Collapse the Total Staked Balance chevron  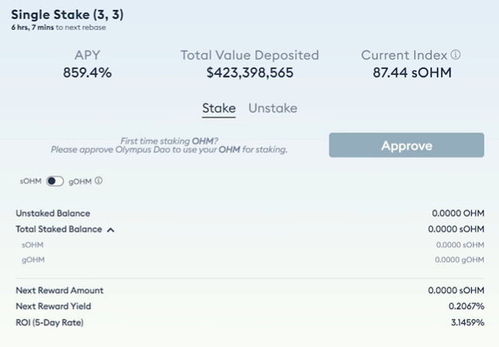coord(111,230)
